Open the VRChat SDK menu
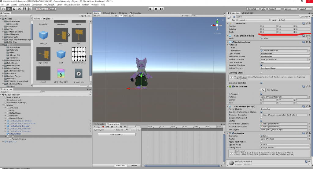Image resolution: width=313 pixels, height=169 pixels. coord(49,5)
